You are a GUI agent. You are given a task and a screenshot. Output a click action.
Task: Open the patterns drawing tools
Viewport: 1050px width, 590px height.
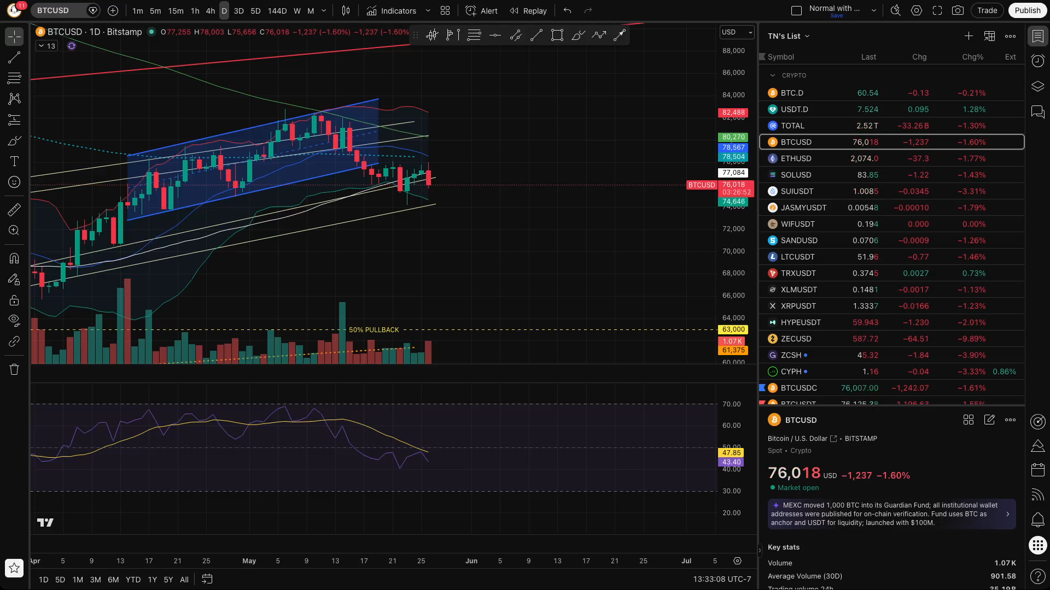pyautogui.click(x=14, y=99)
